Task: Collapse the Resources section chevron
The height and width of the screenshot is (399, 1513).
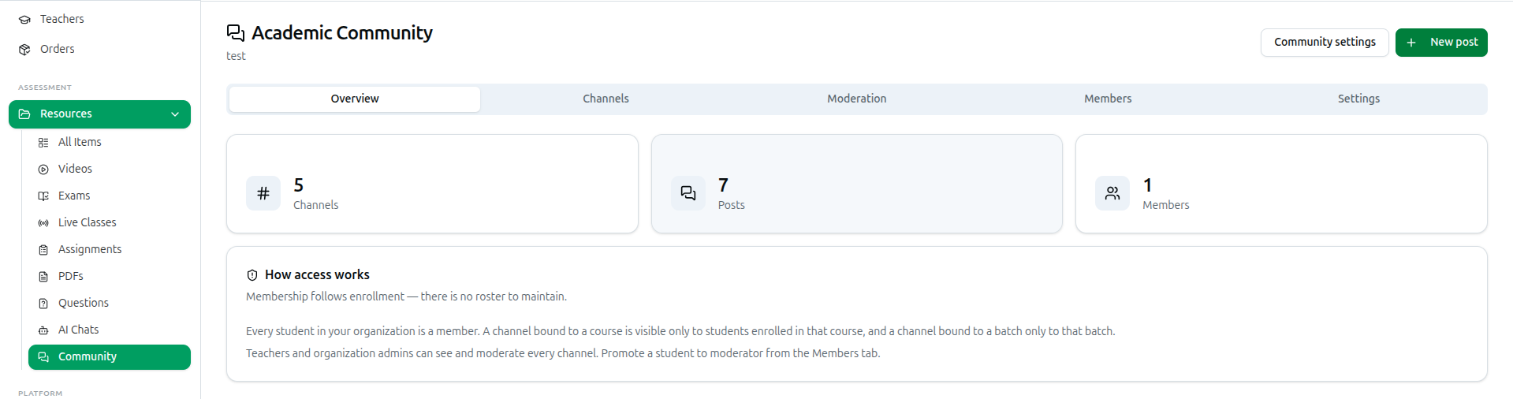Action: point(175,114)
